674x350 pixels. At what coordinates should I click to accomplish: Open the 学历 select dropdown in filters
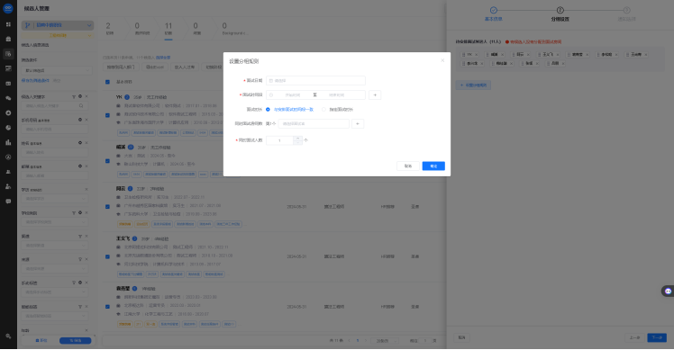point(56,199)
